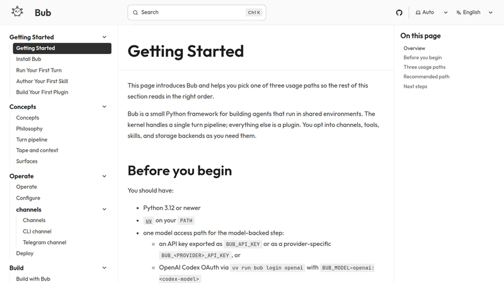Collapse the Operate sidebar section
This screenshot has width=504, height=283.
(104, 176)
